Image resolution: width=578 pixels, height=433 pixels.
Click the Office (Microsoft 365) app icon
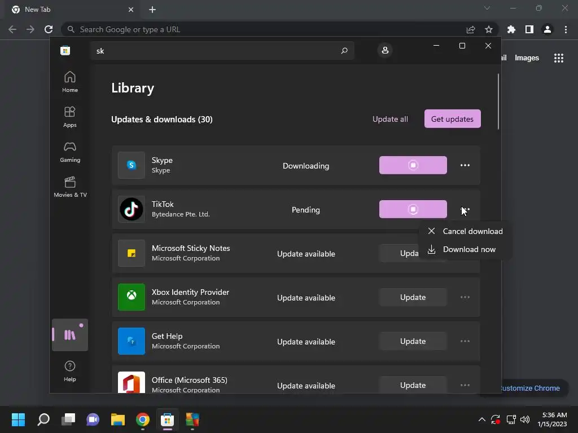131,382
